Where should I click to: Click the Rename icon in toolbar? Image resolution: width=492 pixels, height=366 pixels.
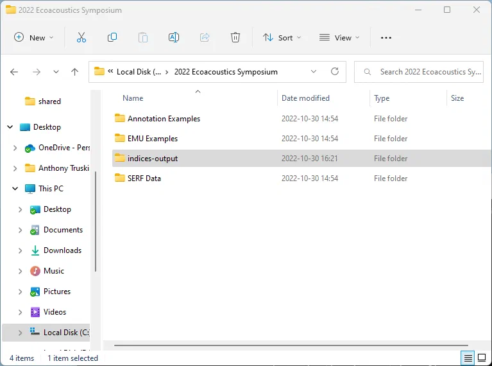174,37
